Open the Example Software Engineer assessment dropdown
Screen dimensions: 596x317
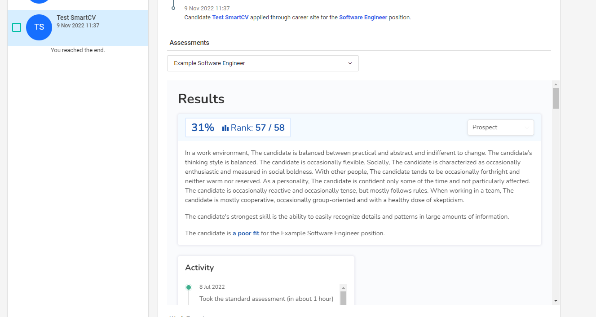pos(262,63)
